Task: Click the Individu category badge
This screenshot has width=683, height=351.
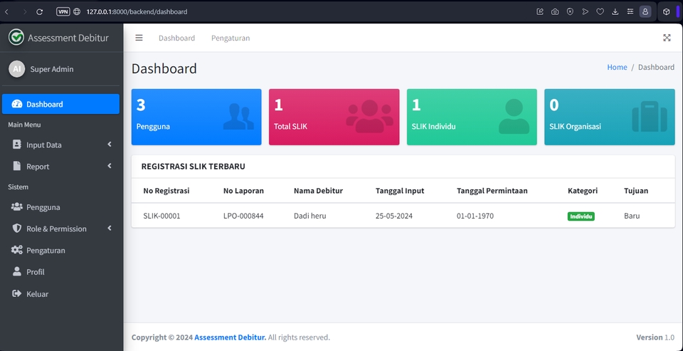Action: (x=581, y=216)
